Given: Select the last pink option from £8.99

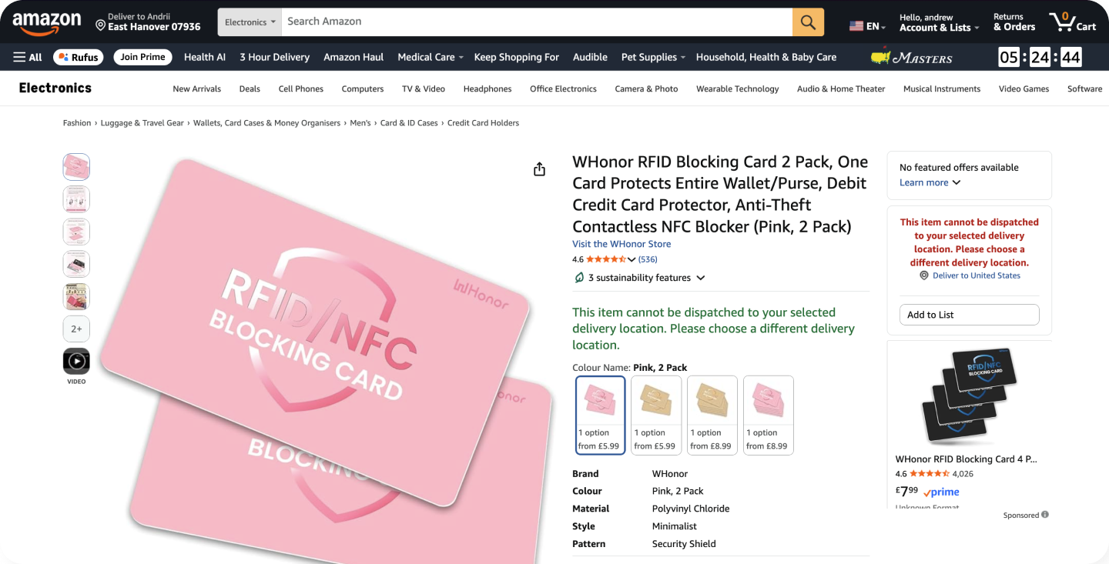Looking at the screenshot, I should 768,415.
